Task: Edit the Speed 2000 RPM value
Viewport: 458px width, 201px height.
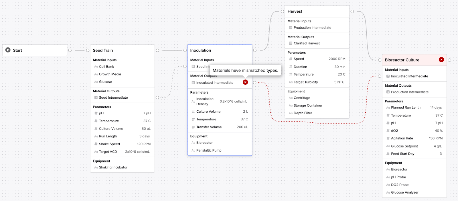Action: pos(337,59)
